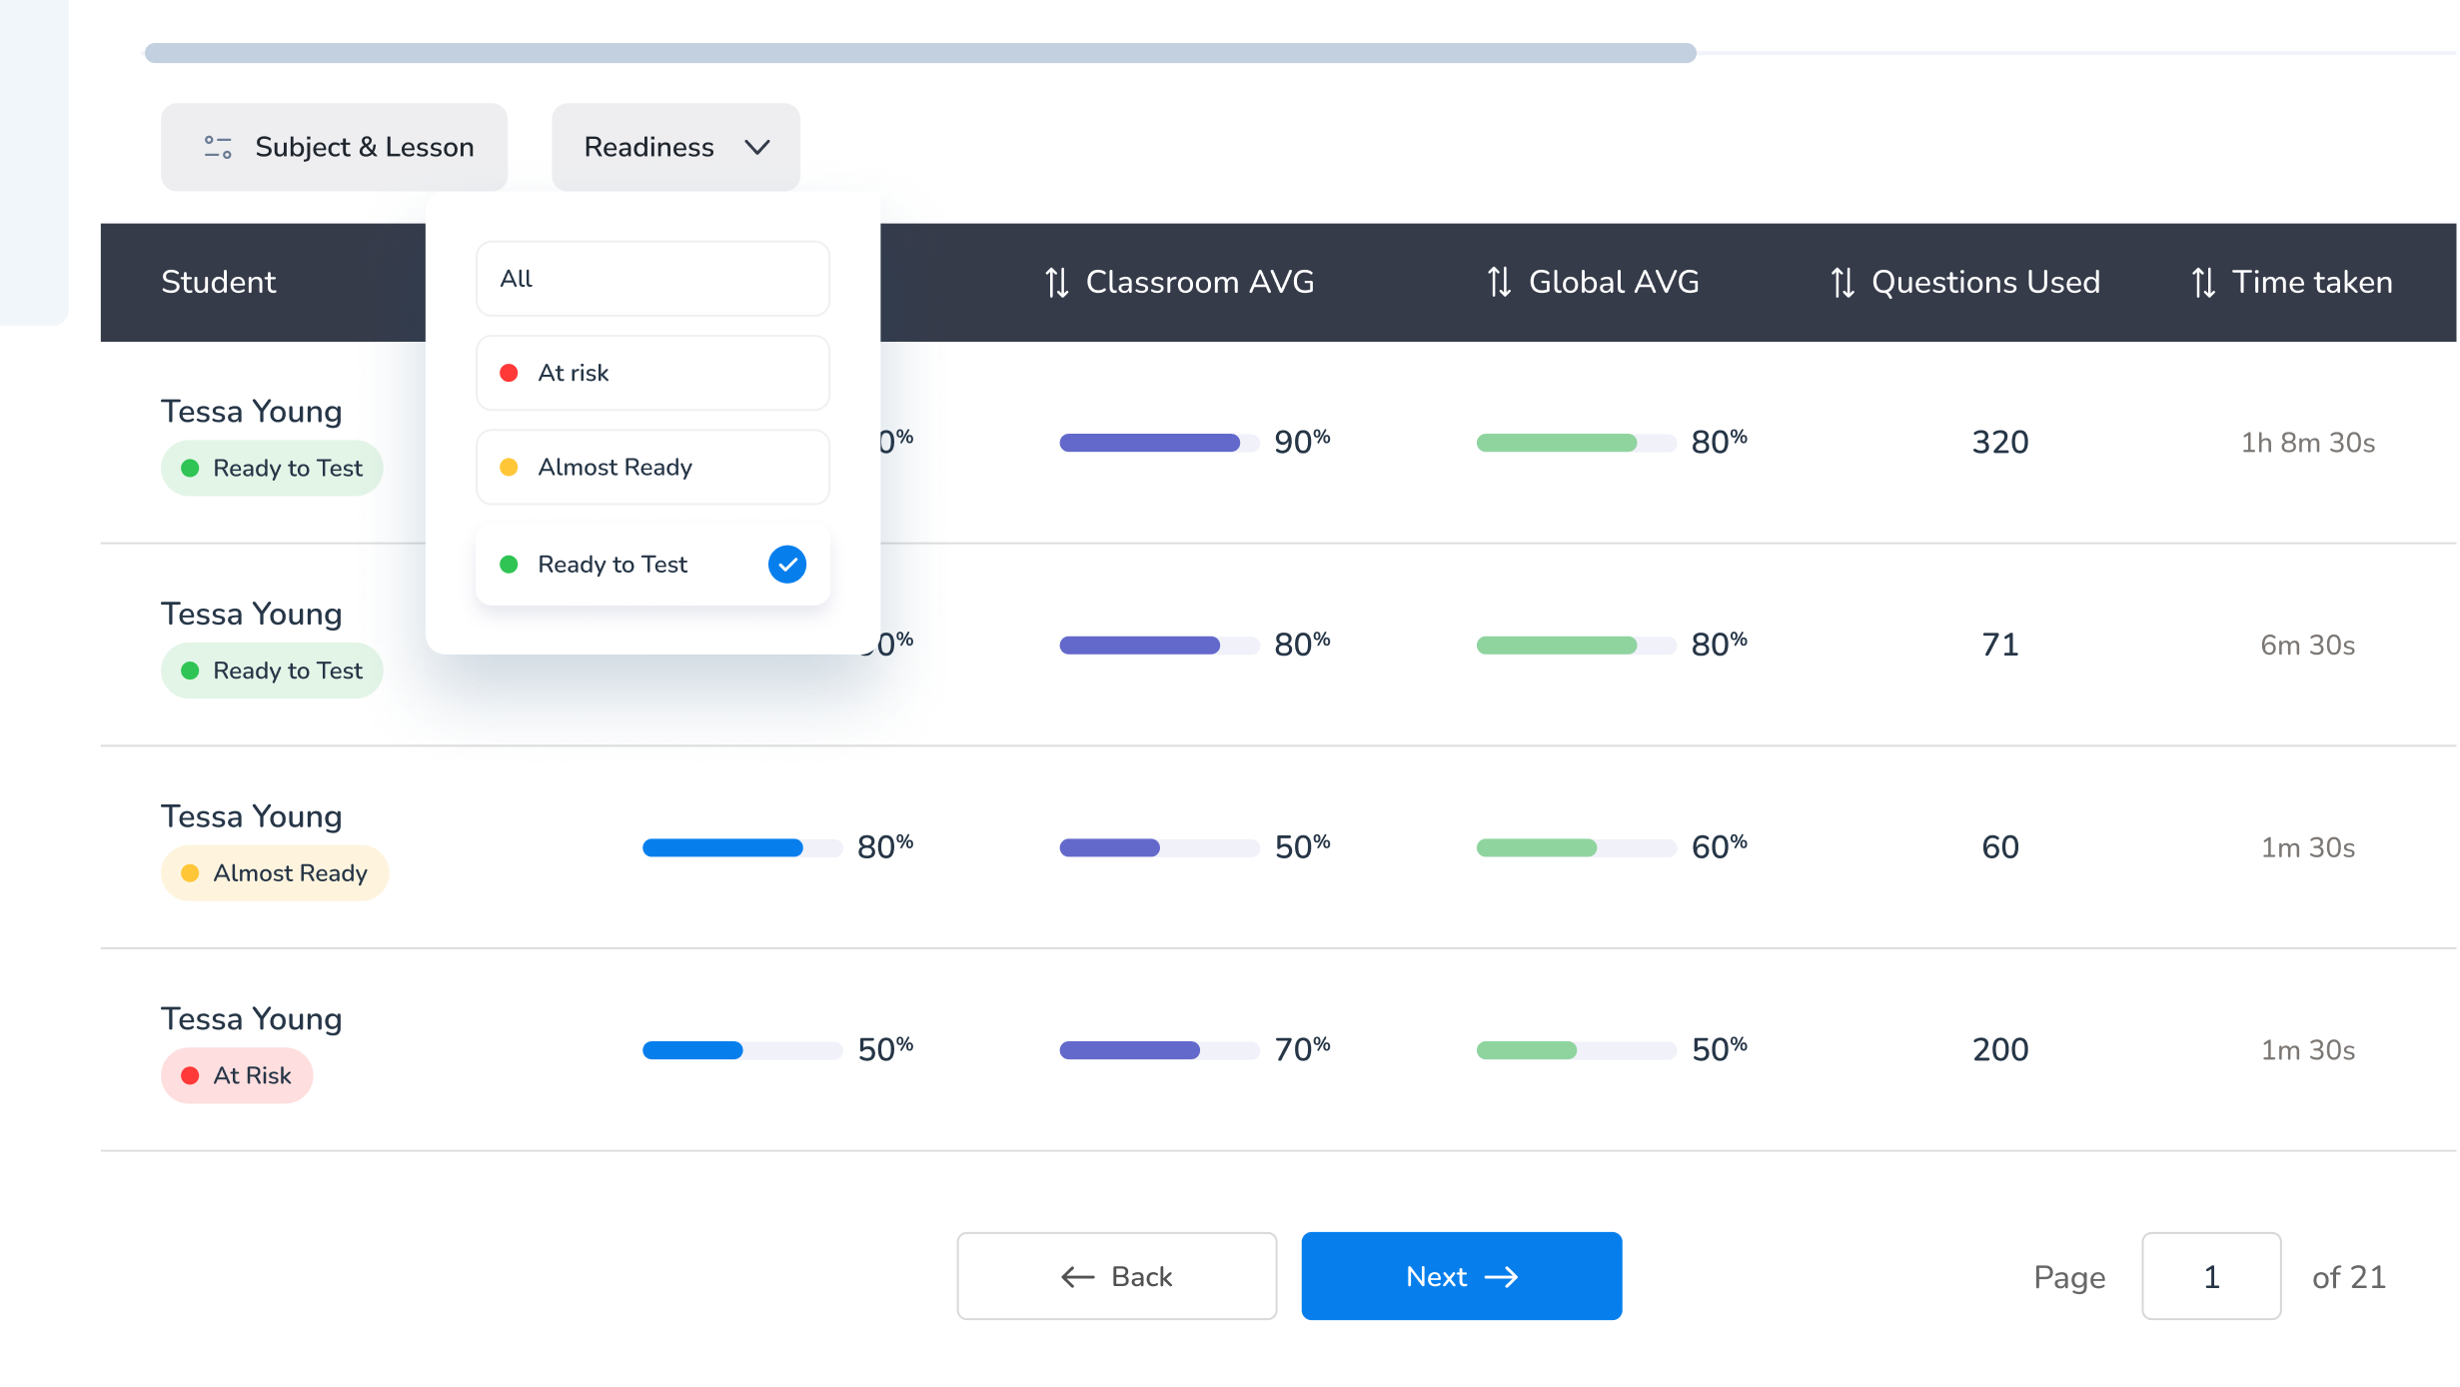The image size is (2460, 1387).
Task: Click the right arrow icon in Next button
Action: 1502,1277
